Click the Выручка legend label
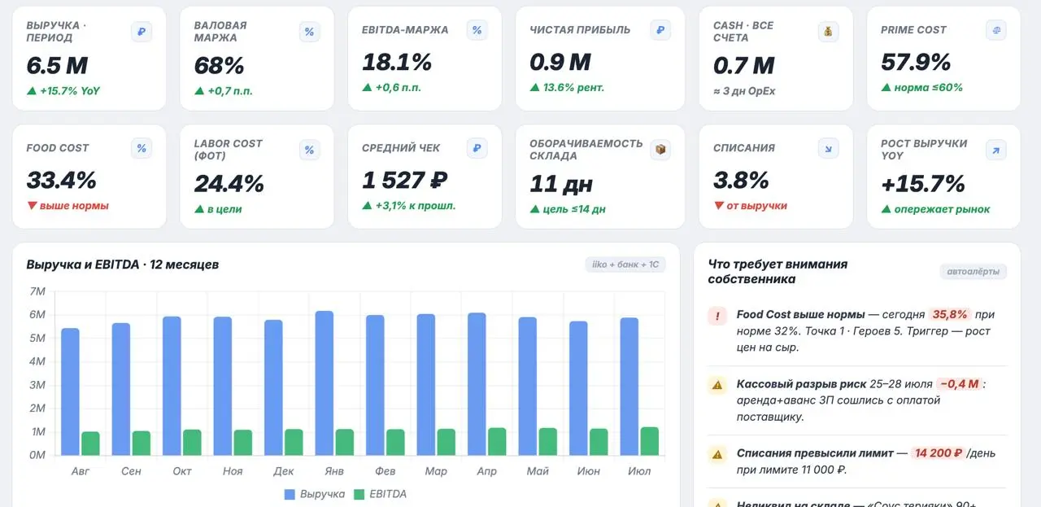This screenshot has width=1041, height=507. 322,494
